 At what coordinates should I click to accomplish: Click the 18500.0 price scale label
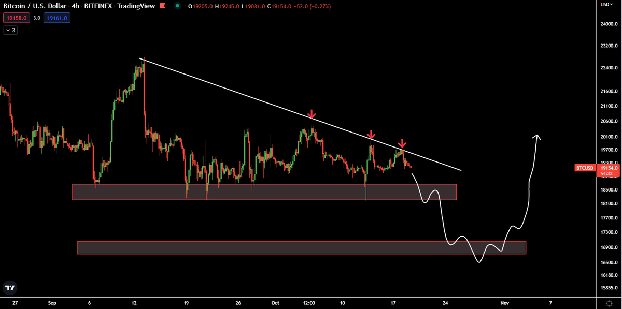tap(610, 190)
